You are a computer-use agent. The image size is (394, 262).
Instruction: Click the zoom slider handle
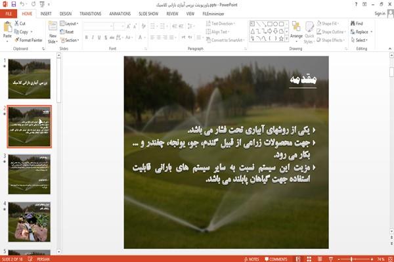(x=351, y=259)
